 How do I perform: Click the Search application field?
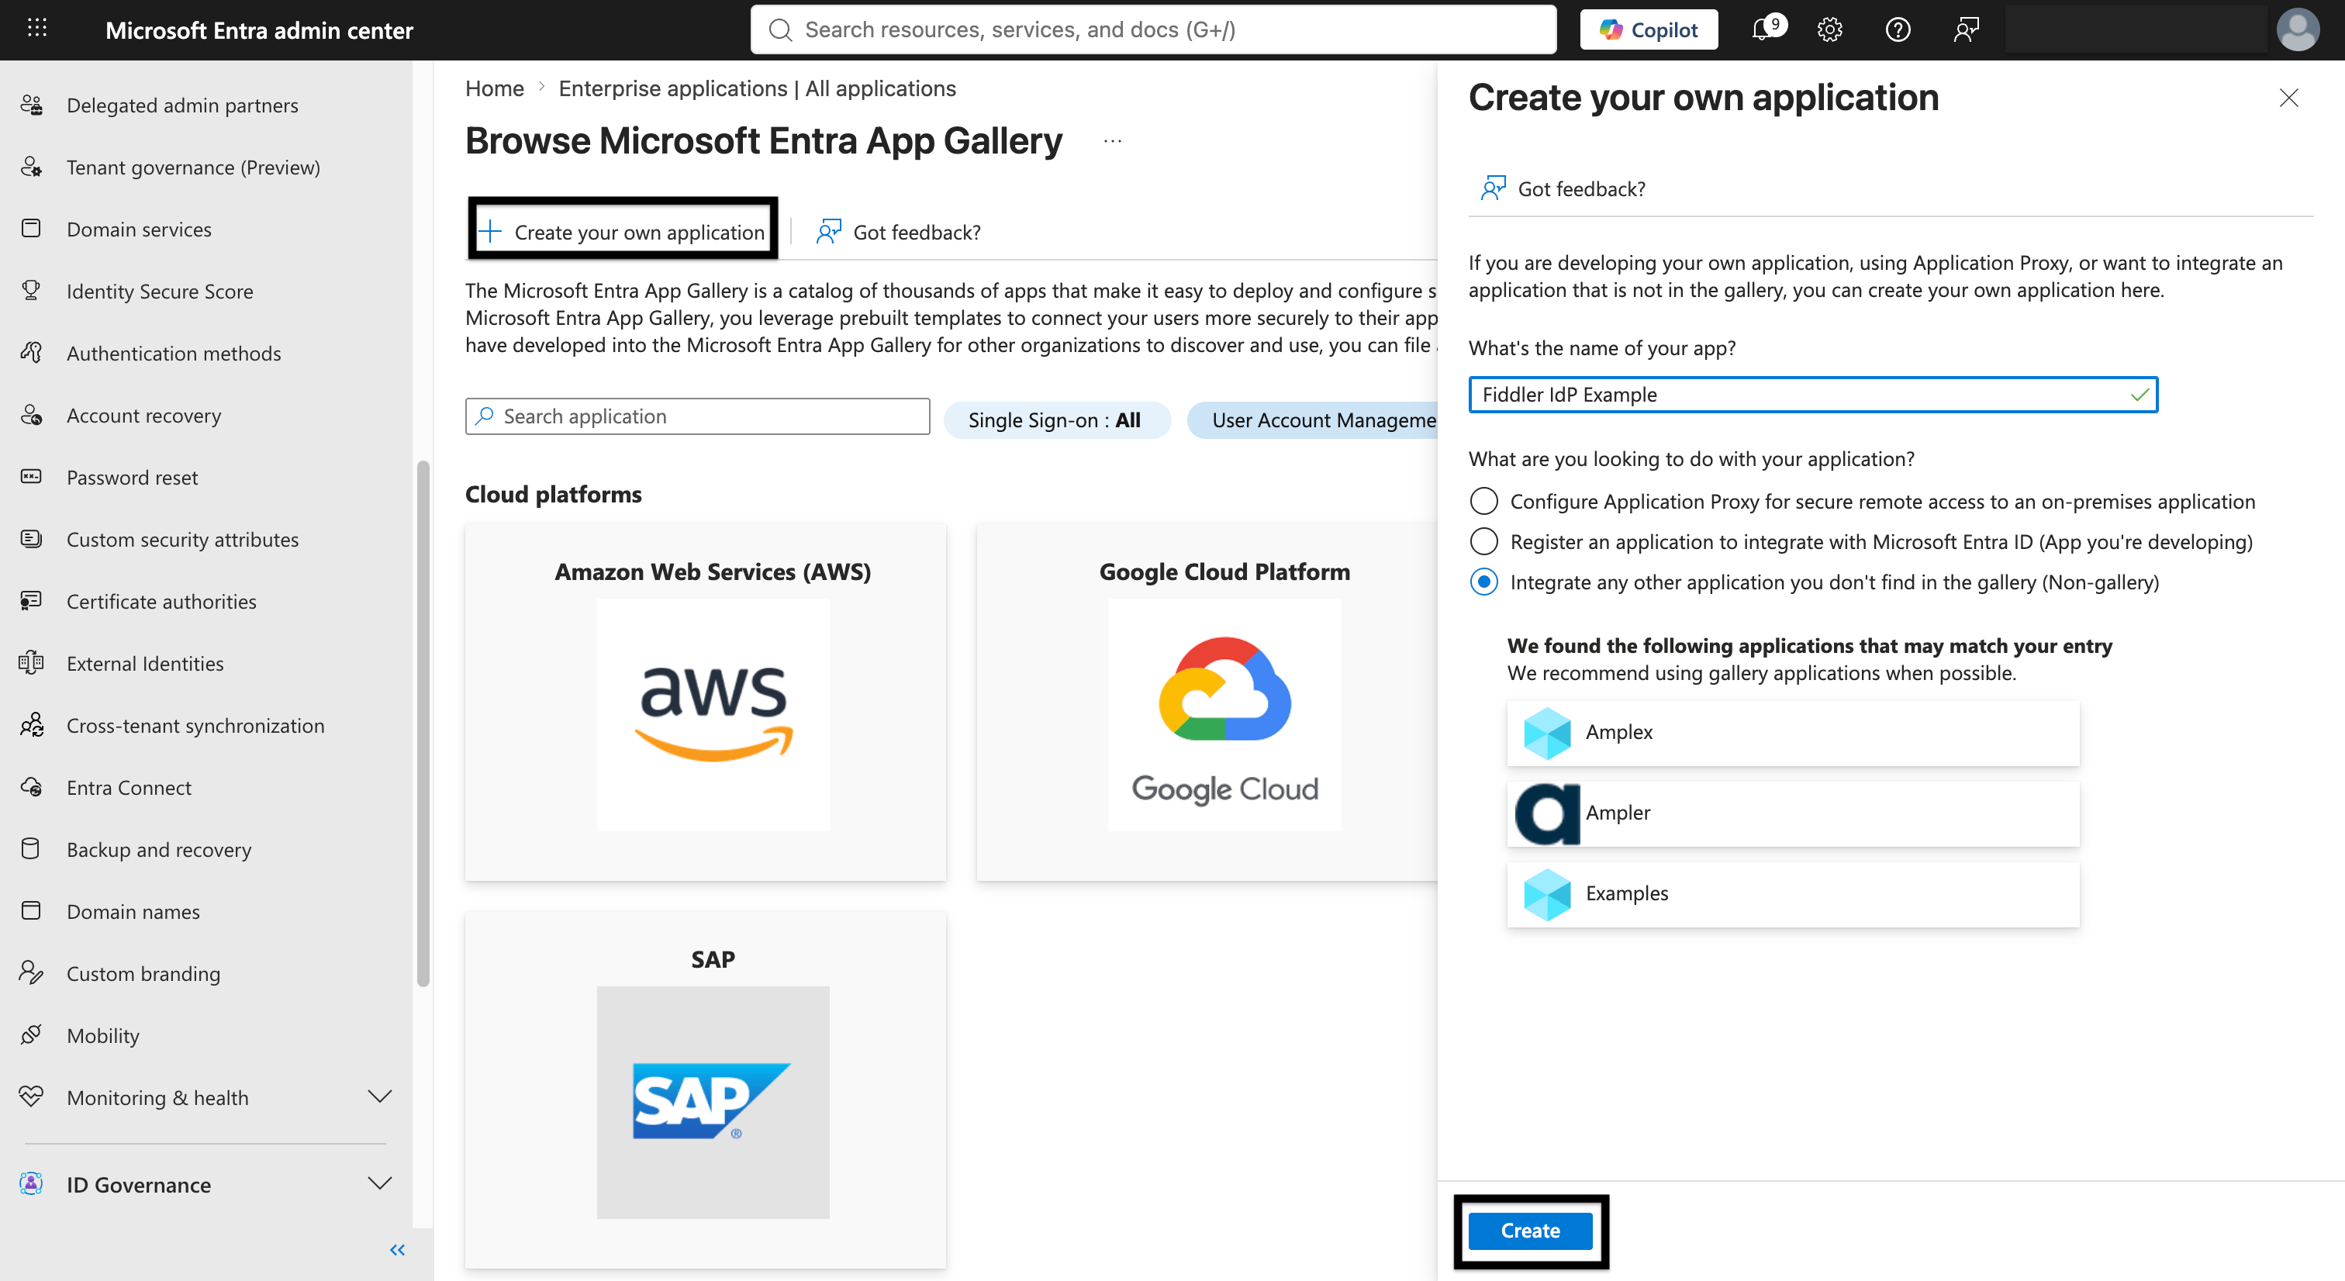point(697,416)
